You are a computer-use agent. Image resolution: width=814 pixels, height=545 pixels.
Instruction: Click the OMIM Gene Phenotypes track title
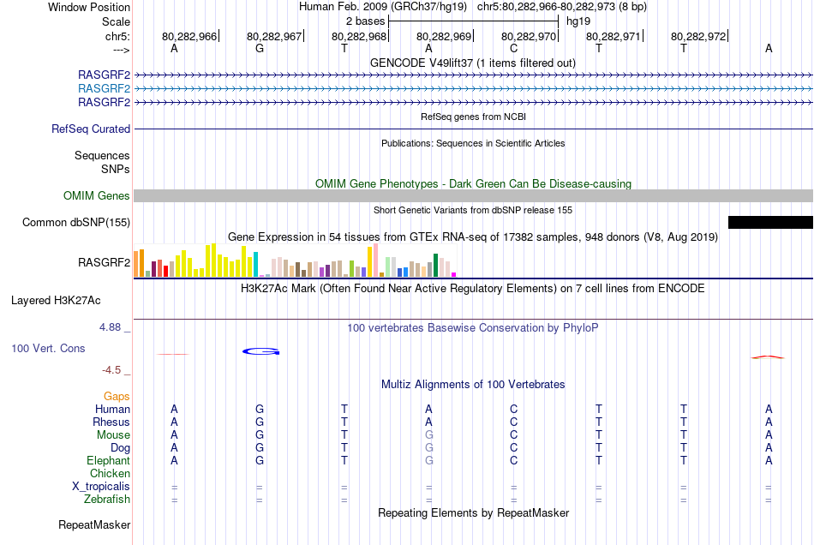click(x=474, y=183)
